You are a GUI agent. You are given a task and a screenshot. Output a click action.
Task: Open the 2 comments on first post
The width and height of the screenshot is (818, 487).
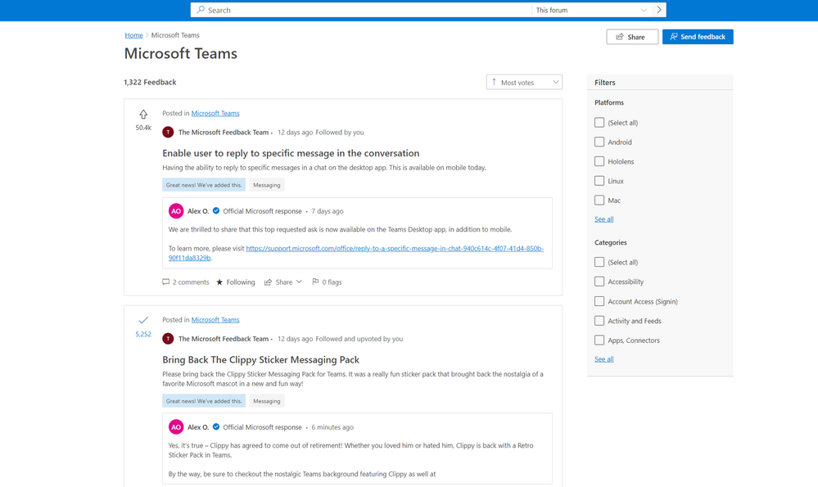point(186,282)
